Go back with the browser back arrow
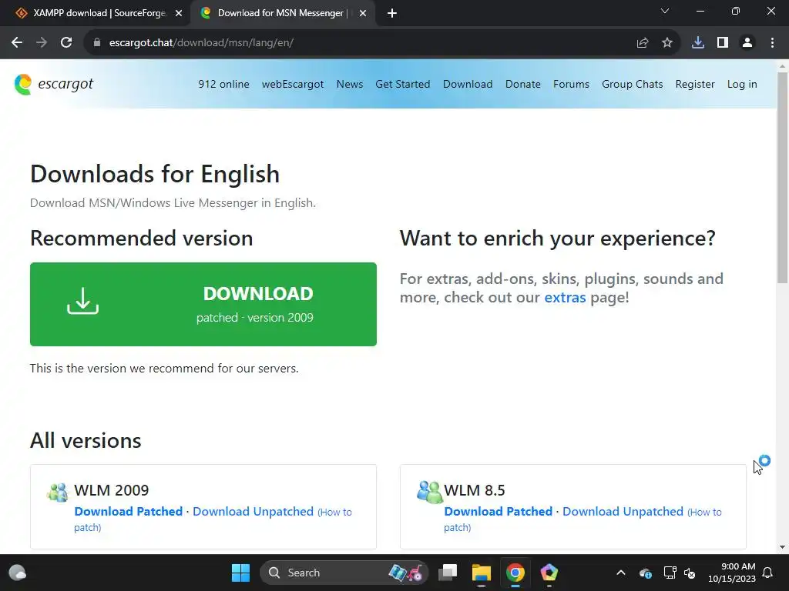The width and height of the screenshot is (789, 591). (17, 43)
